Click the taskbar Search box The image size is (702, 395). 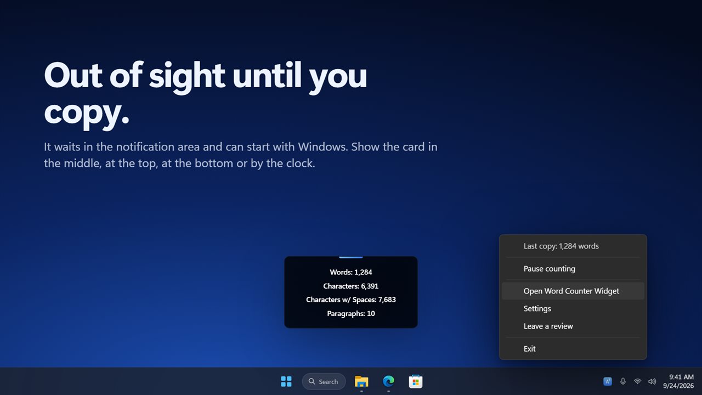tap(324, 381)
